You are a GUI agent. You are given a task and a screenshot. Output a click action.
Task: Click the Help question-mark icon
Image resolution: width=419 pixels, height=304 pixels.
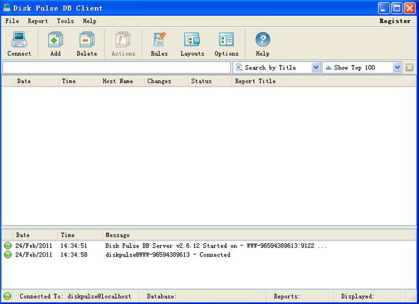(263, 40)
